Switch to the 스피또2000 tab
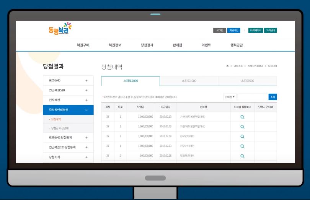Screen dimensions: 310x200 (131, 81)
